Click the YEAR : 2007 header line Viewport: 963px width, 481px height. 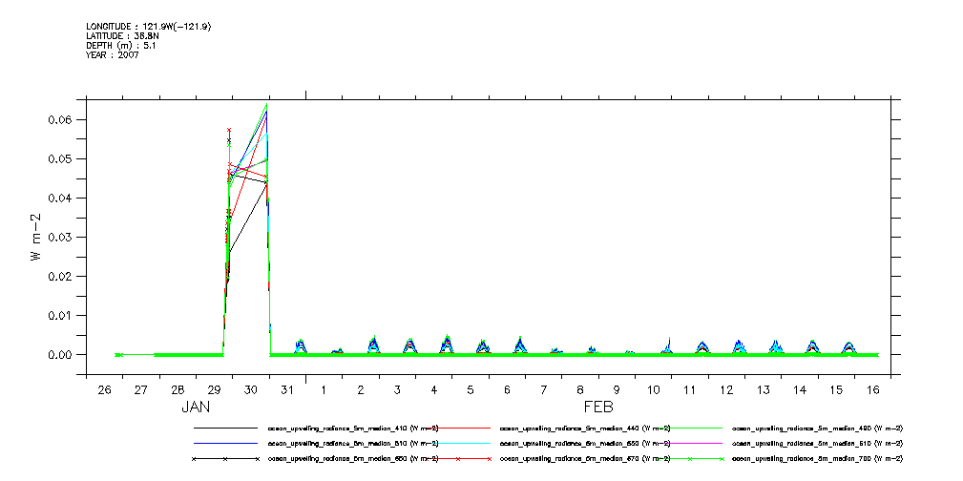pyautogui.click(x=113, y=55)
